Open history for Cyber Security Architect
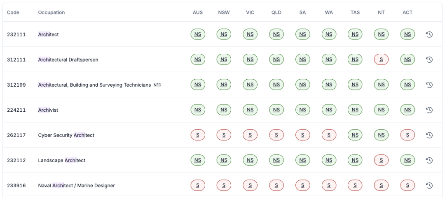445x198 pixels. 429,135
